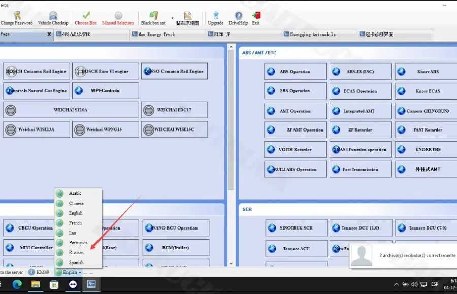Open Tenneco DCU (1.0)
The image size is (457, 294).
click(x=361, y=228)
